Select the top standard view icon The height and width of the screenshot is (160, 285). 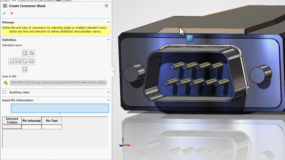coord(25,53)
